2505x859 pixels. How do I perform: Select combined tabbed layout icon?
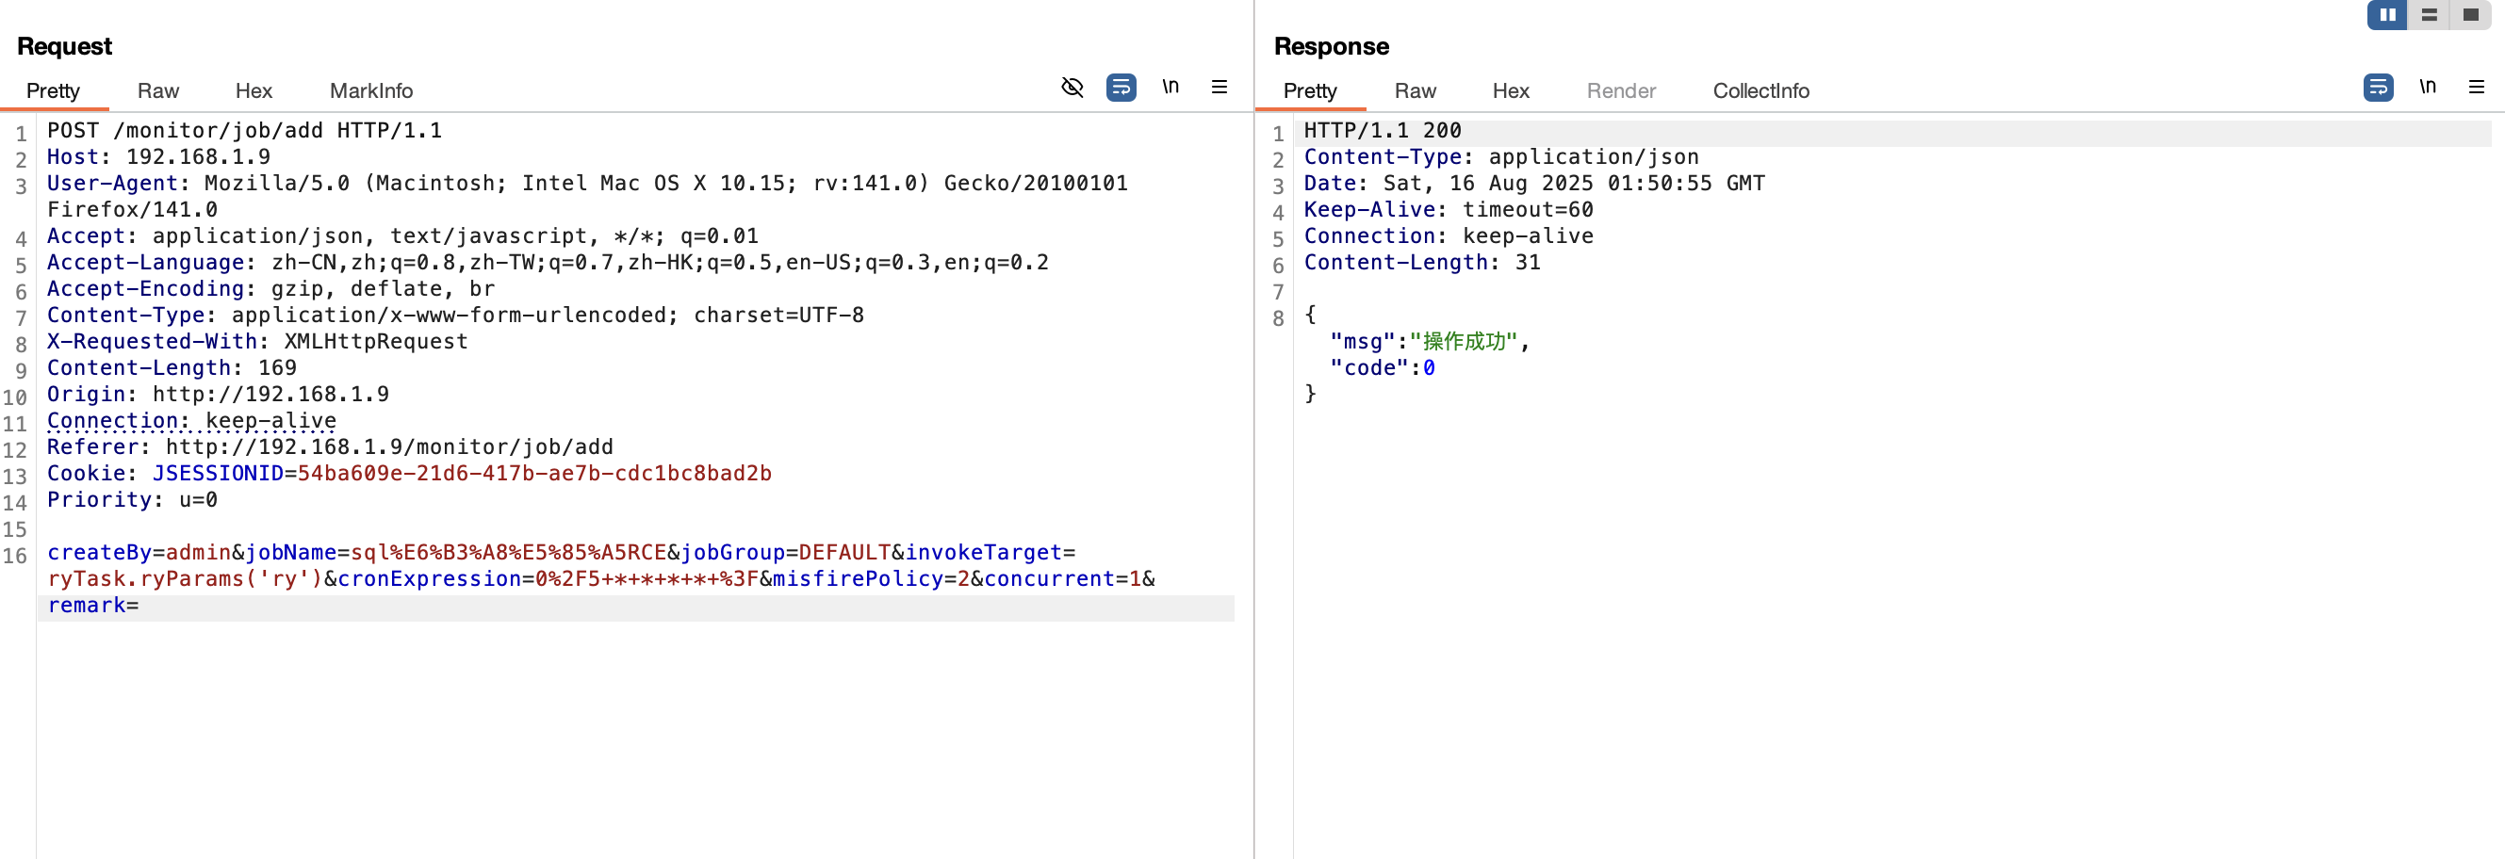tap(2470, 14)
